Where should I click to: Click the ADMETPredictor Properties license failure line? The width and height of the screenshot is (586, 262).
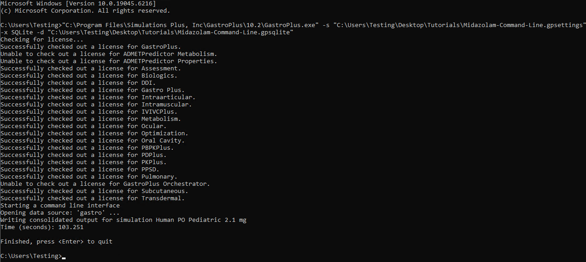coord(109,61)
